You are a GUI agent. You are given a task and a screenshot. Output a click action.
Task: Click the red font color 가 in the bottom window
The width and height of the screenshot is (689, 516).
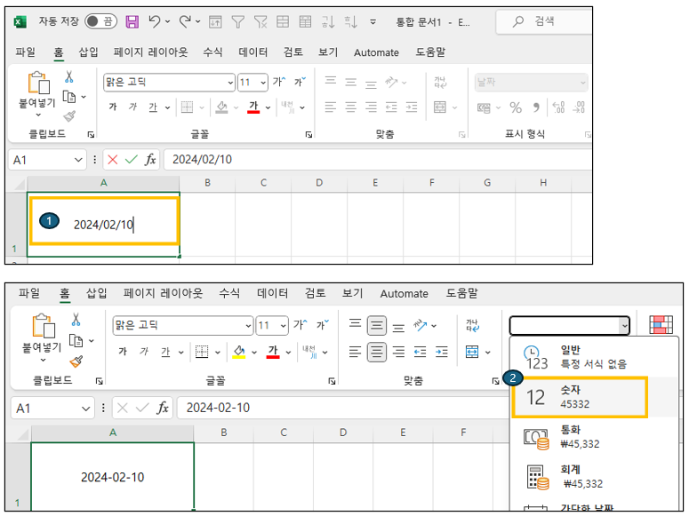pos(273,352)
